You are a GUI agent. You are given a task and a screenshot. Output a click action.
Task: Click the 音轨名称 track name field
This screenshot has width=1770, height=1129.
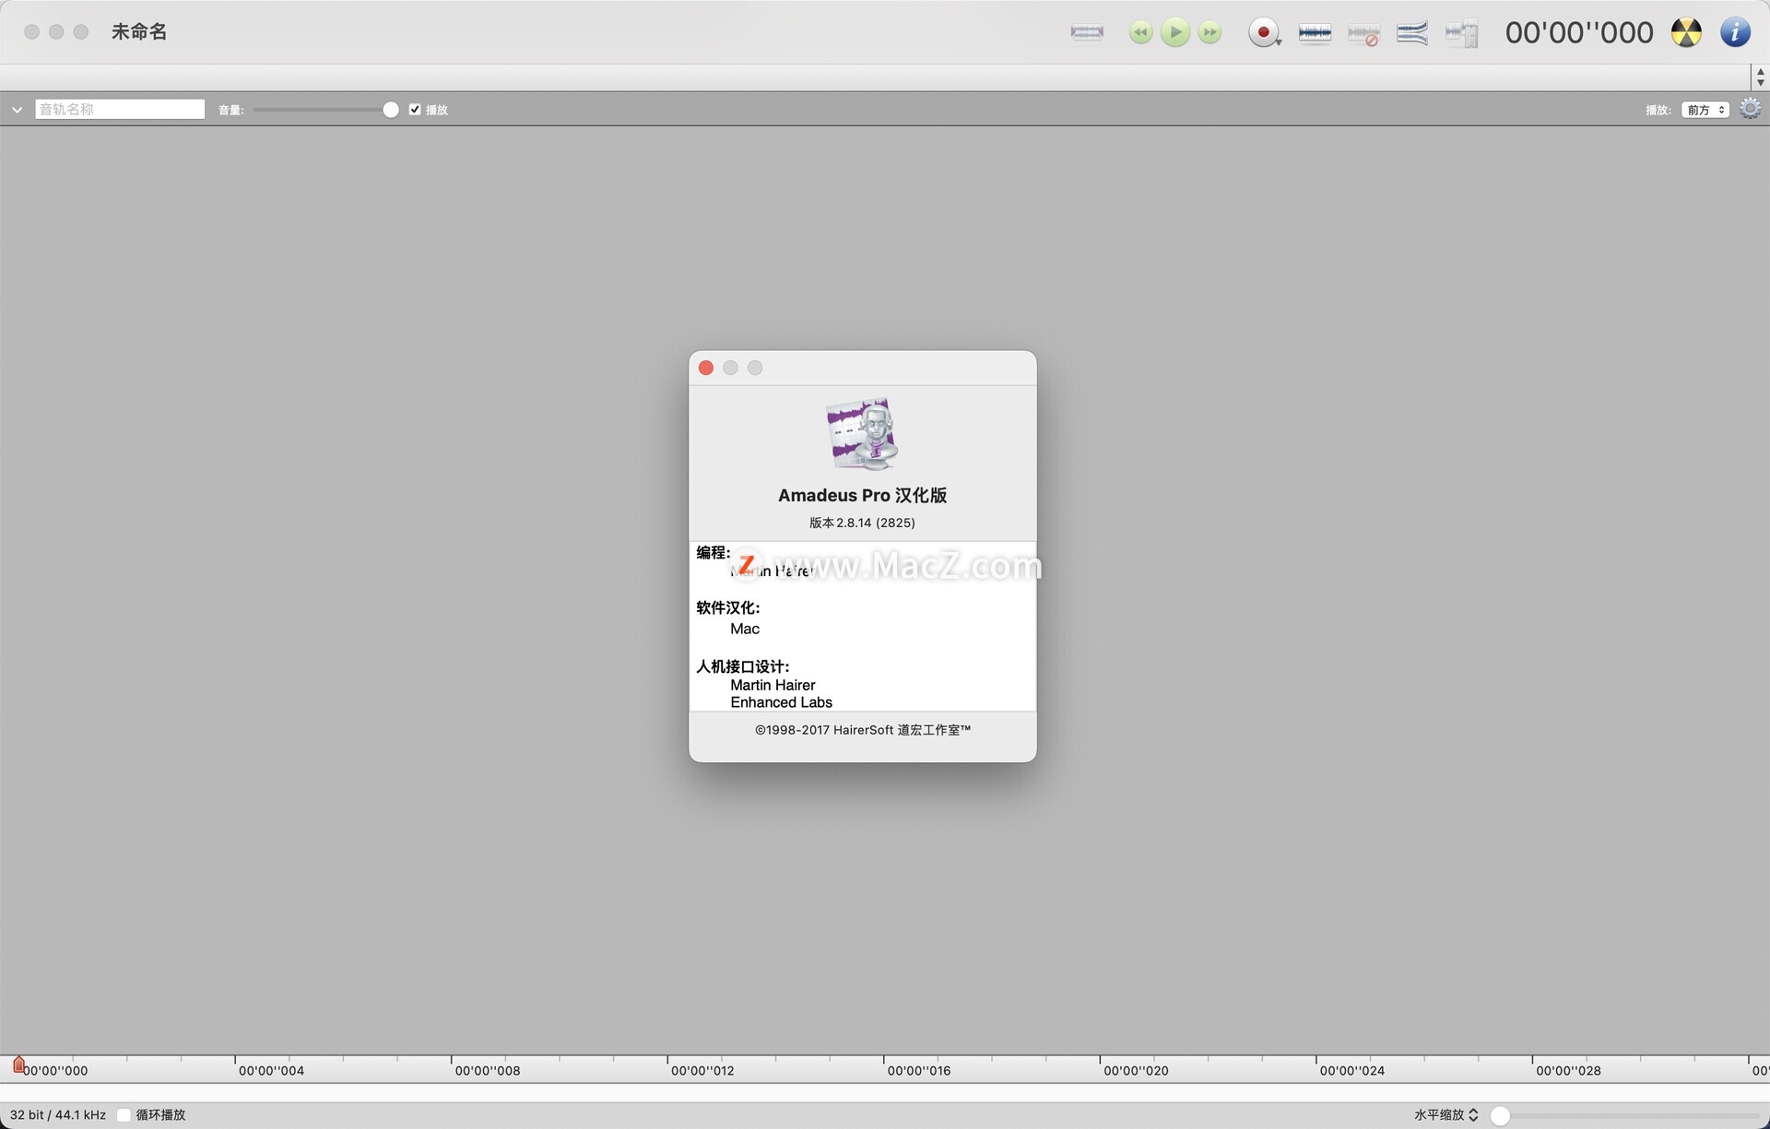(120, 109)
